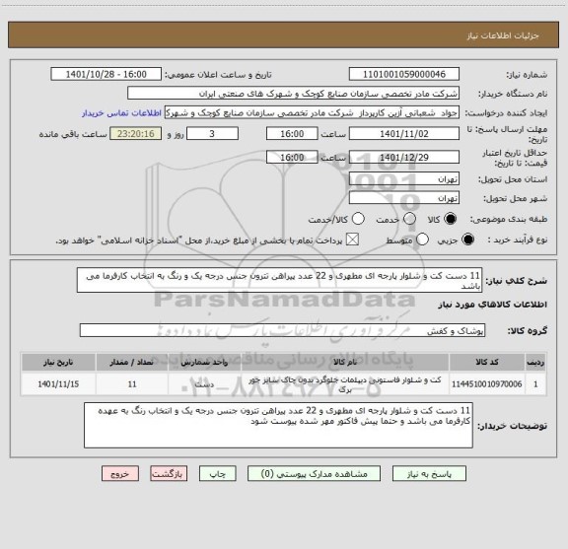568x549 pixels.
Task: Click the announcement date field 1401/10/28 - 16:00
Action: click(106, 74)
